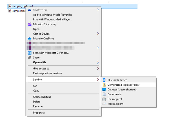Viewport: 169px width, 119px height.
Task: Choose Cut from the context menu
Action: 63,86
